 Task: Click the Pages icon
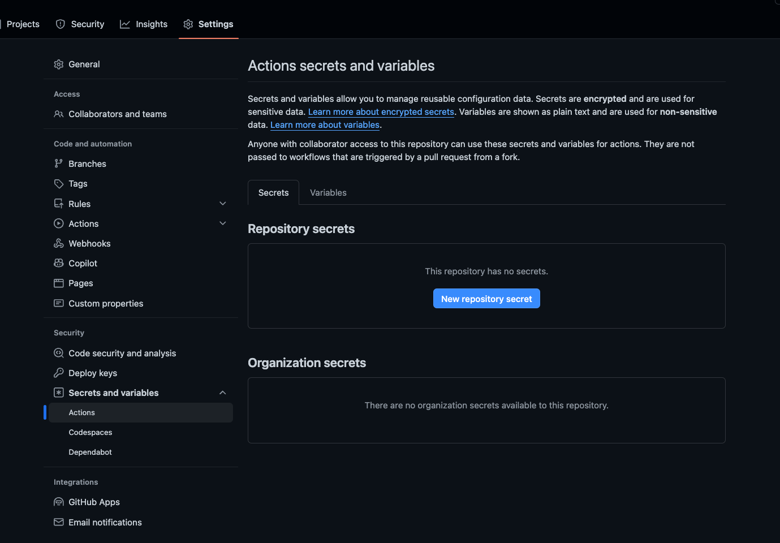tap(59, 283)
